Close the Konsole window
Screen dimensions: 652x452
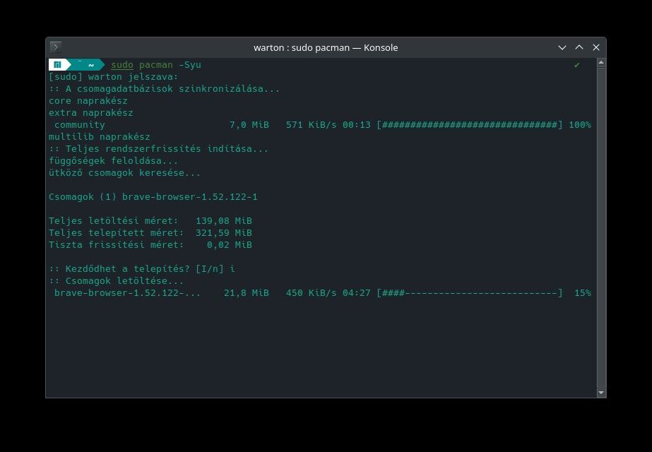(596, 47)
